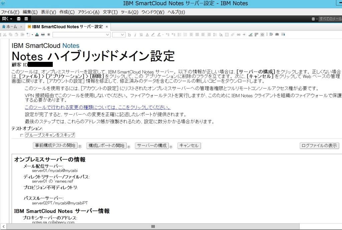Expand highlighter marker dropdown arrow

pyautogui.click(x=163, y=34)
